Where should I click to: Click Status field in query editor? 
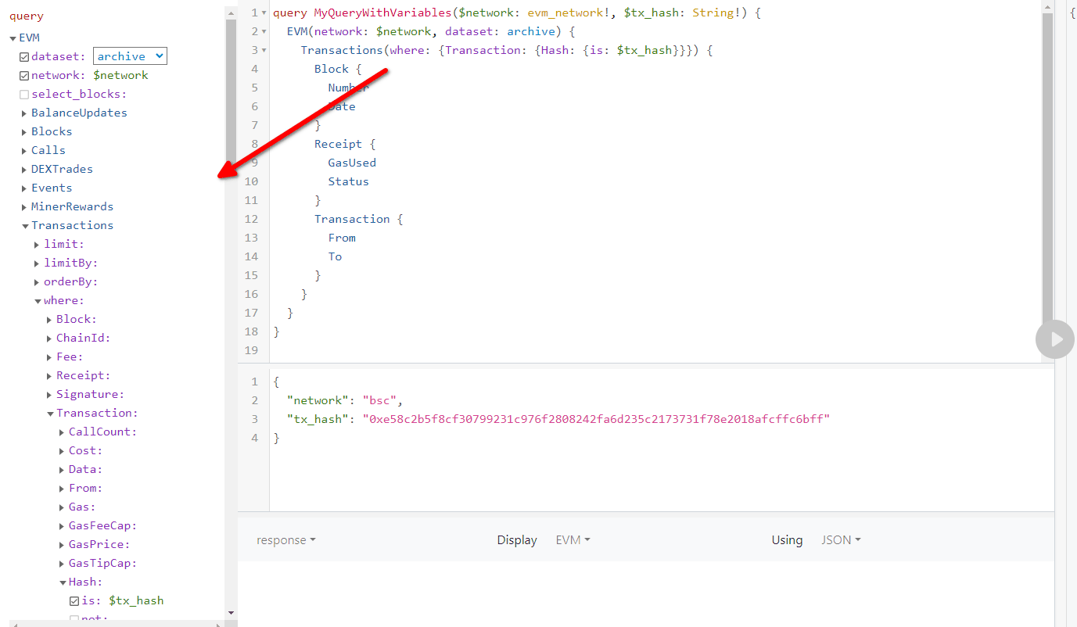coord(348,182)
